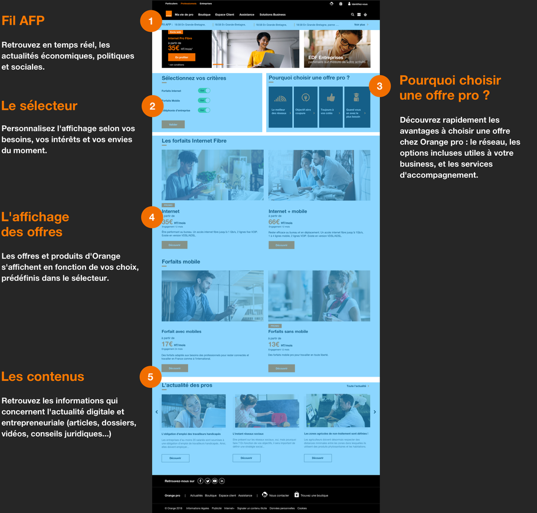Open the Le meilleur des réseaux tile
This screenshot has width=537, height=513.
(280, 107)
